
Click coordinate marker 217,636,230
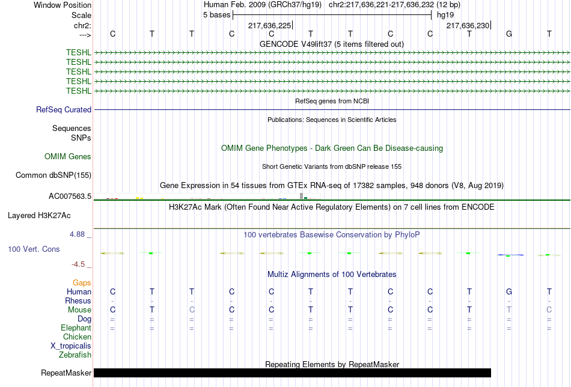tap(468, 25)
